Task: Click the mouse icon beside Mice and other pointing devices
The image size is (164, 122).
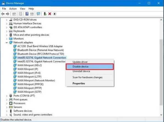Action: click(x=11, y=35)
